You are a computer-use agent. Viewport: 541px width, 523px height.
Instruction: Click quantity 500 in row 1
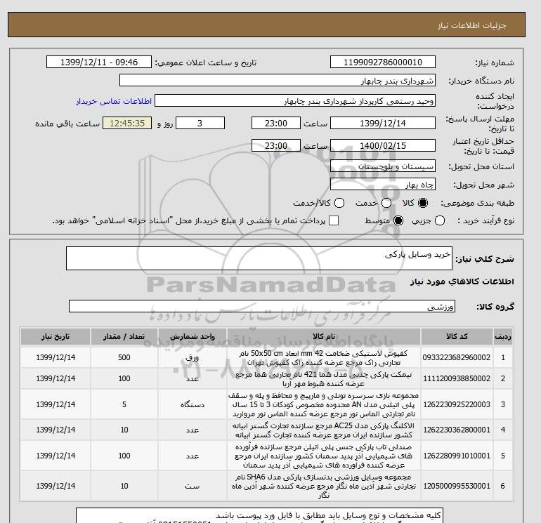pos(124,357)
